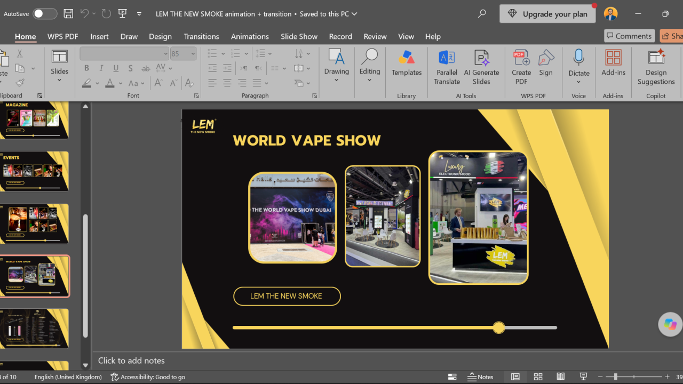
Task: Click the Save icon in title bar
Action: click(68, 14)
